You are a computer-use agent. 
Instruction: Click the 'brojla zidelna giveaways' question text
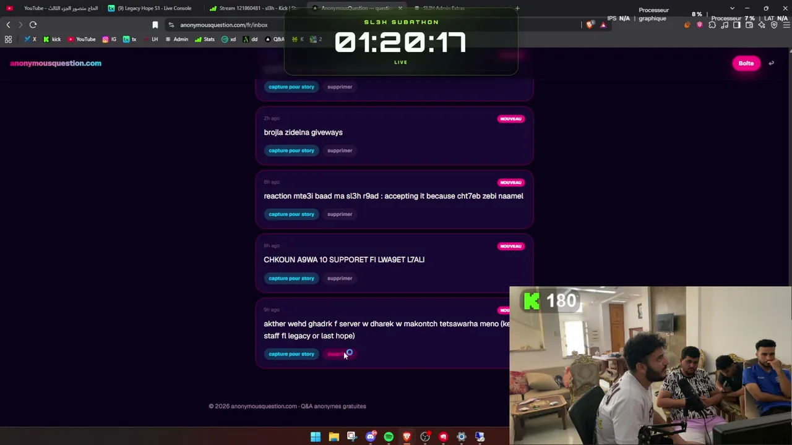tap(303, 132)
